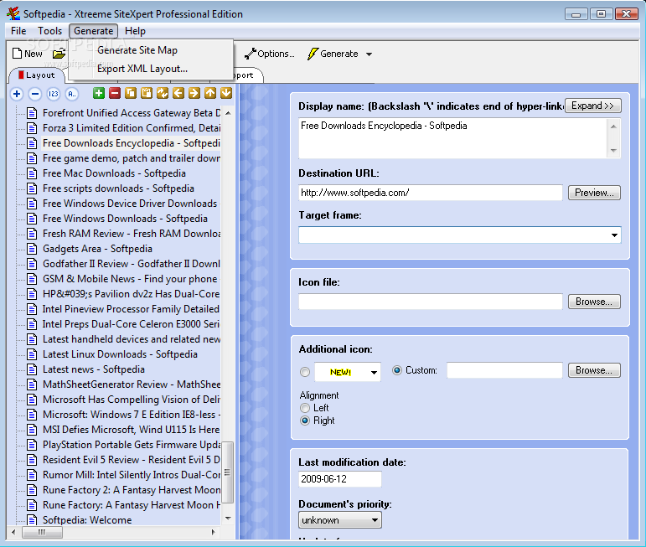Click the Icon file path input field

[430, 302]
